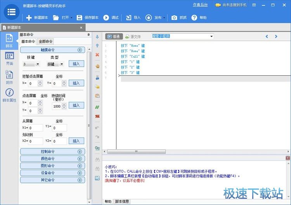Switch to the 全部命令 tab
The image size is (291, 205).
pos(46,41)
